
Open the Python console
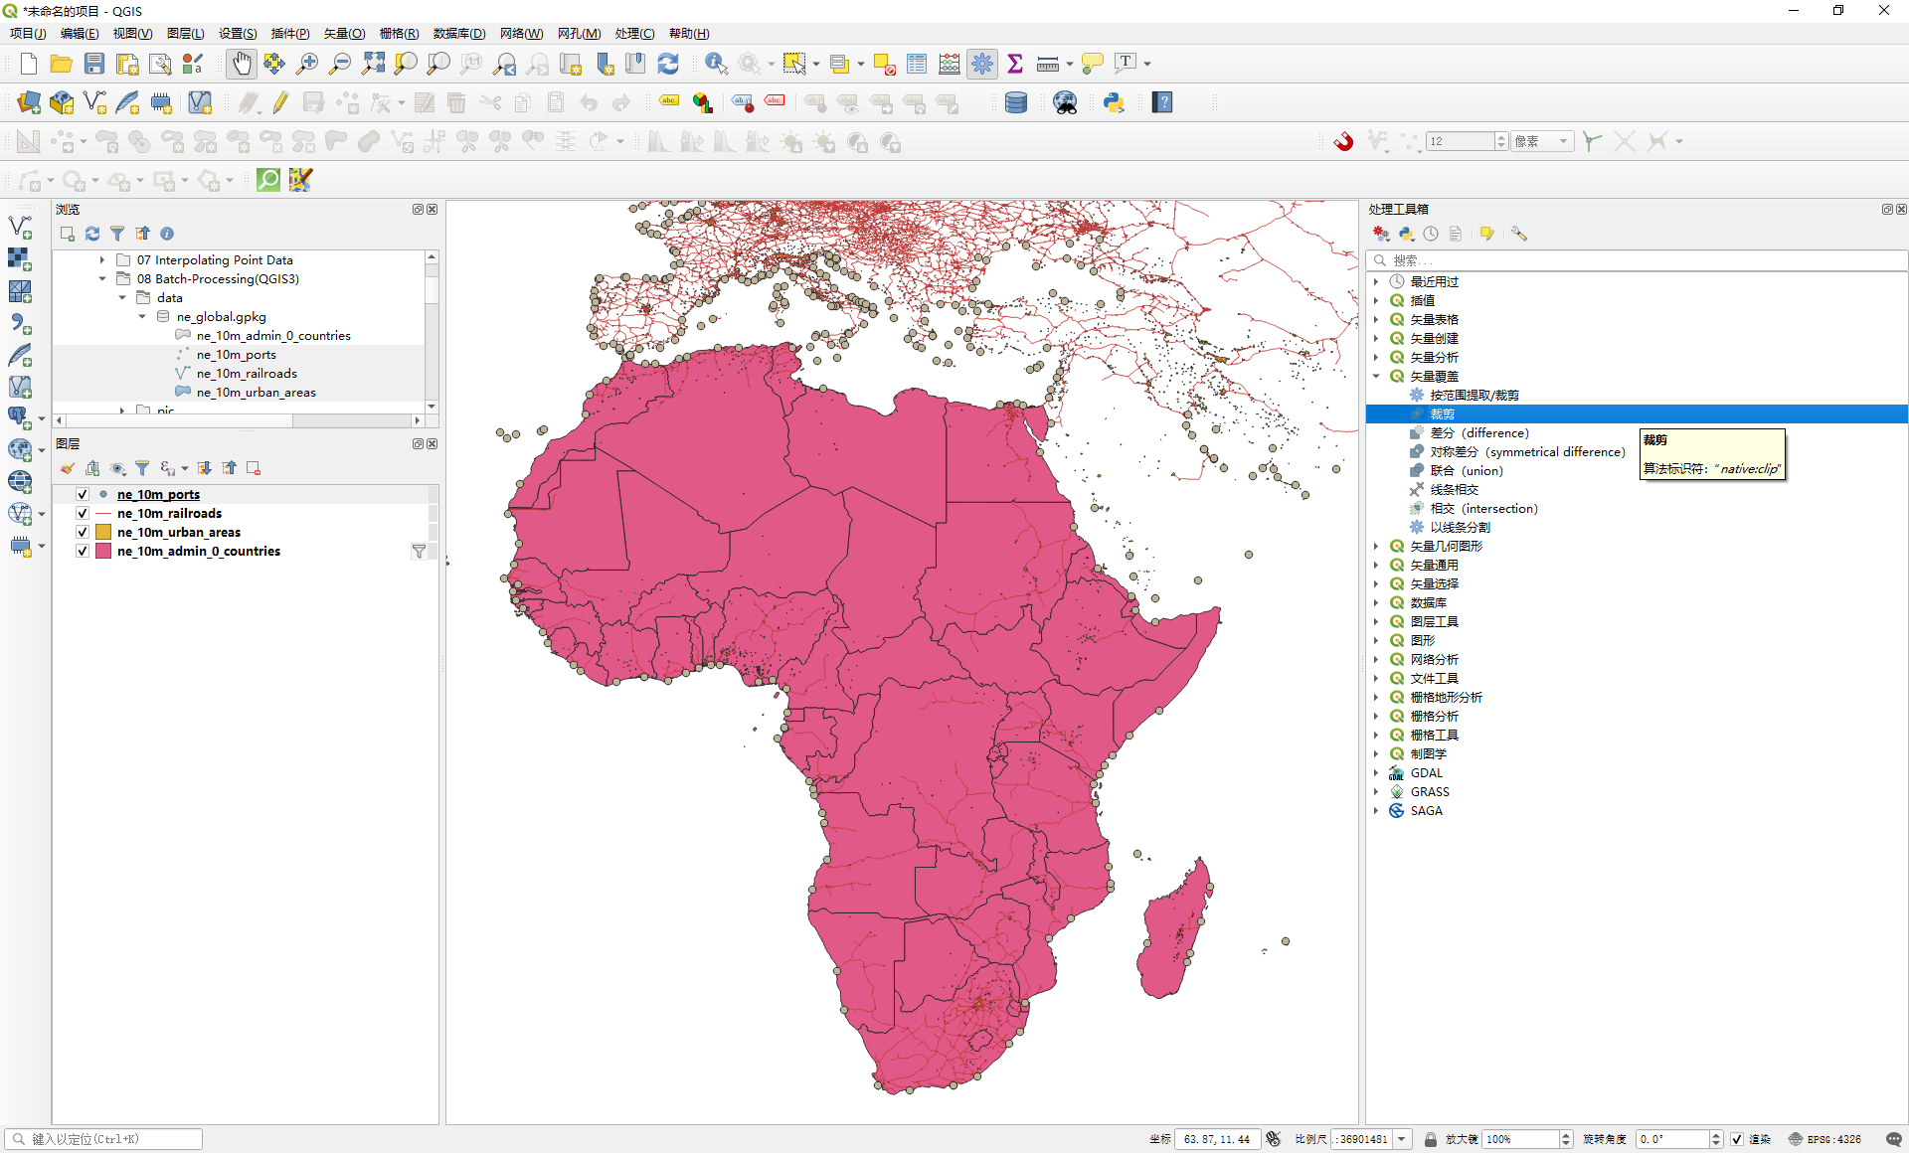coord(1114,102)
